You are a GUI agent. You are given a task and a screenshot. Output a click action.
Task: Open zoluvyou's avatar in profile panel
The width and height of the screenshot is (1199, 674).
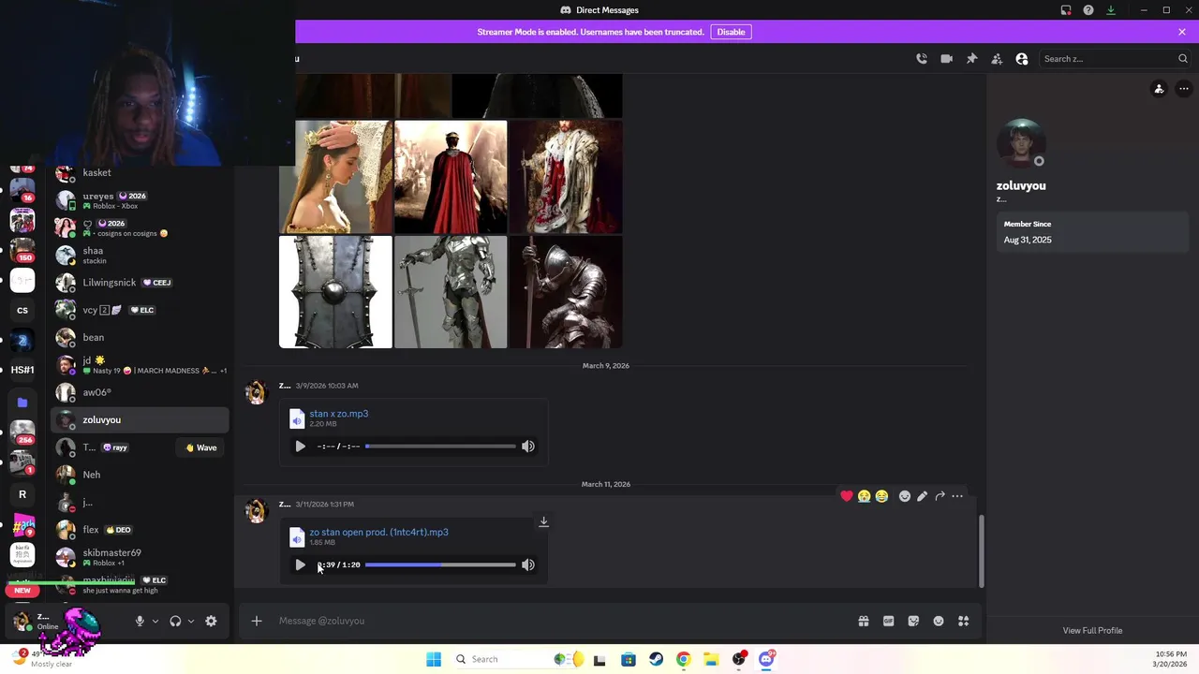[x=1021, y=143]
